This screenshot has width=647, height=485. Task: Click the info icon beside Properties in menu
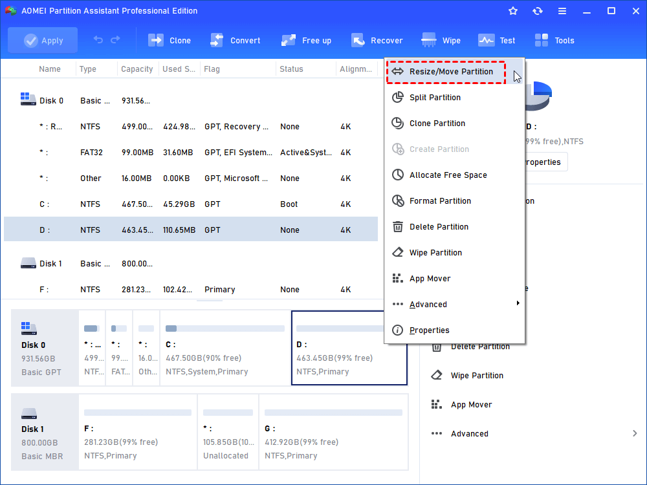[x=398, y=330]
